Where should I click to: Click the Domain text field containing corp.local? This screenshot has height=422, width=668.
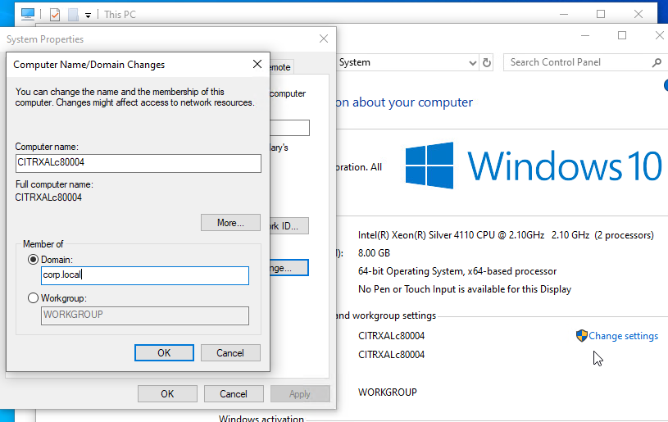click(x=145, y=275)
